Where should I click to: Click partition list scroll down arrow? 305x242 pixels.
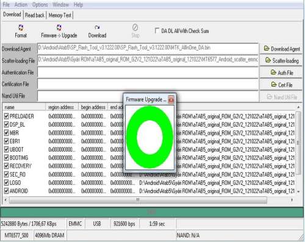[x=298, y=191]
